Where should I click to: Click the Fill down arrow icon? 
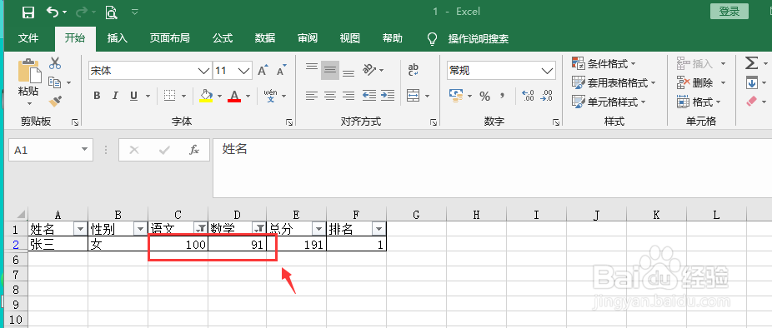coord(751,82)
